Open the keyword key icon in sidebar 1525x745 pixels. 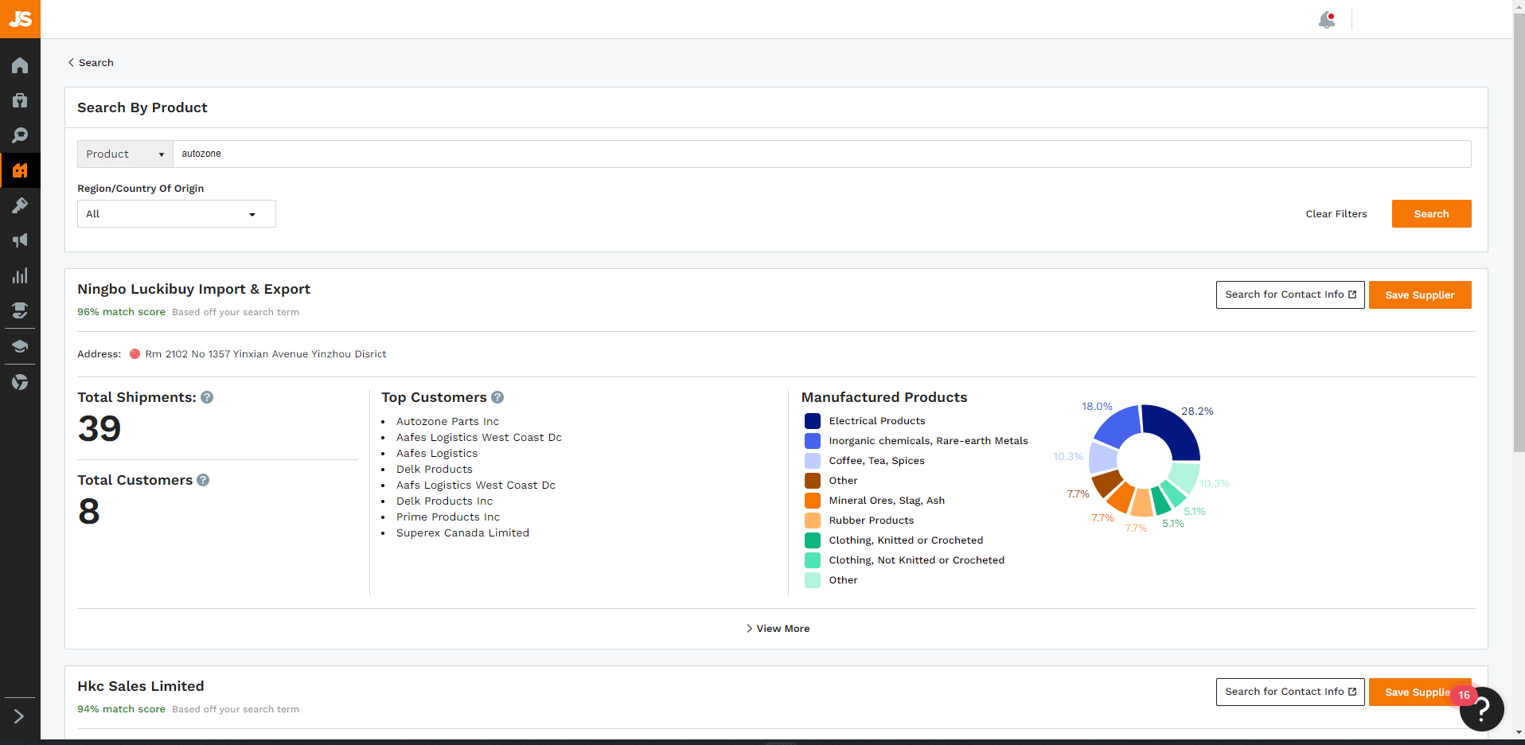pyautogui.click(x=20, y=205)
